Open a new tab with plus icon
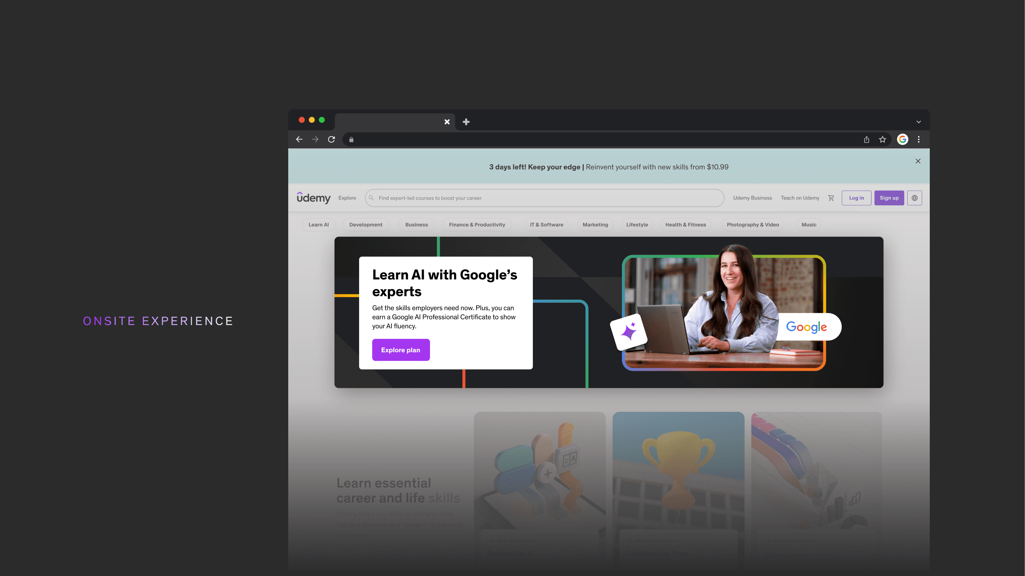The height and width of the screenshot is (576, 1025). coord(466,122)
